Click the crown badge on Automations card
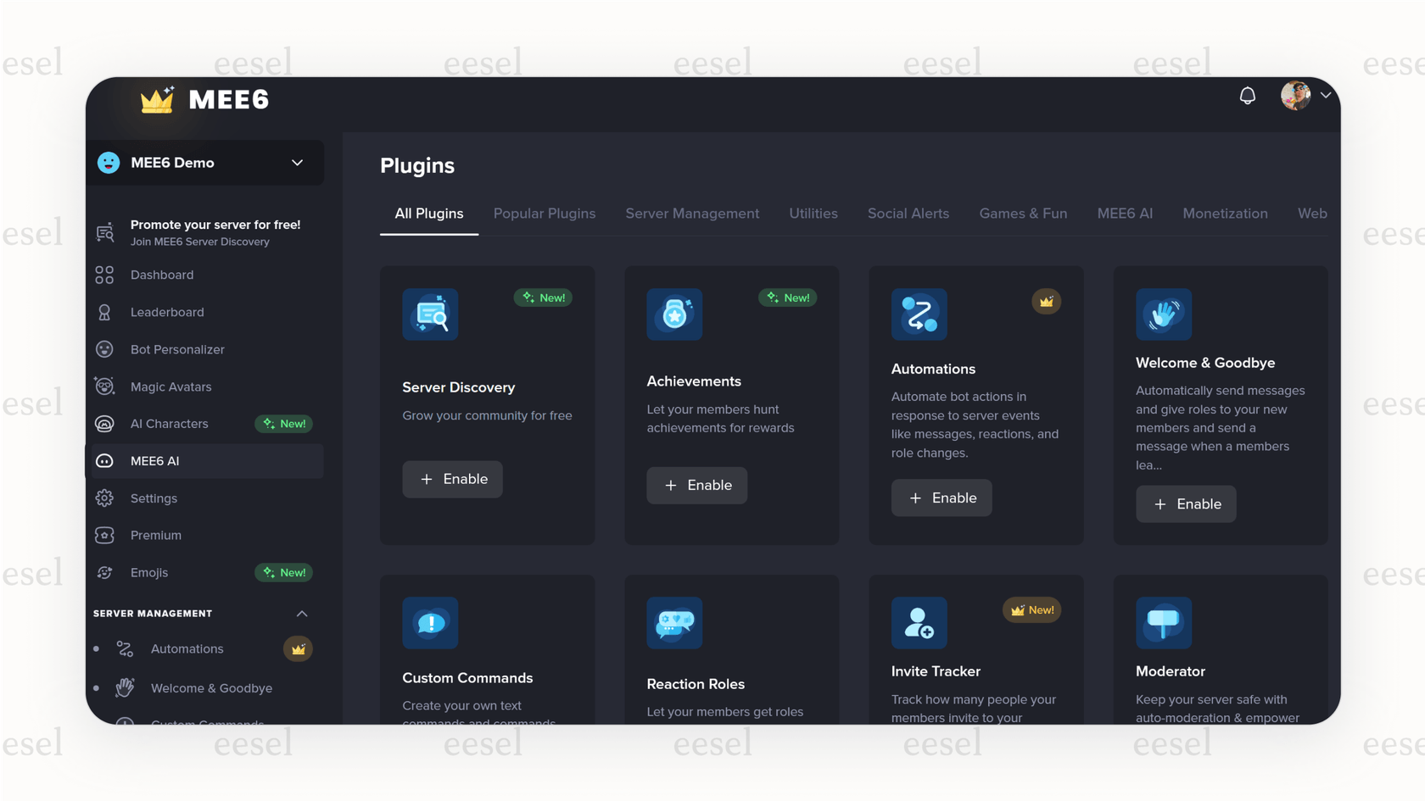The image size is (1425, 801). click(1046, 301)
